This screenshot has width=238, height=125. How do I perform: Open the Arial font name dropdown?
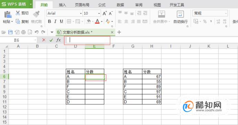81,13
